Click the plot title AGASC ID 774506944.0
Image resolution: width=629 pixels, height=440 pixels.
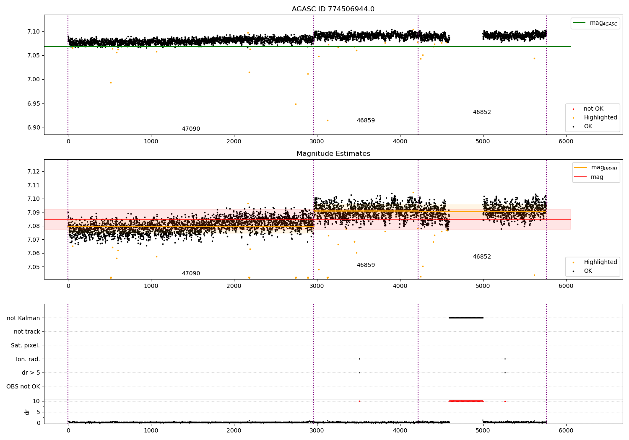(x=333, y=9)
